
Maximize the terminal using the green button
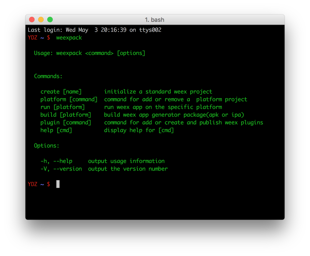[50, 19]
